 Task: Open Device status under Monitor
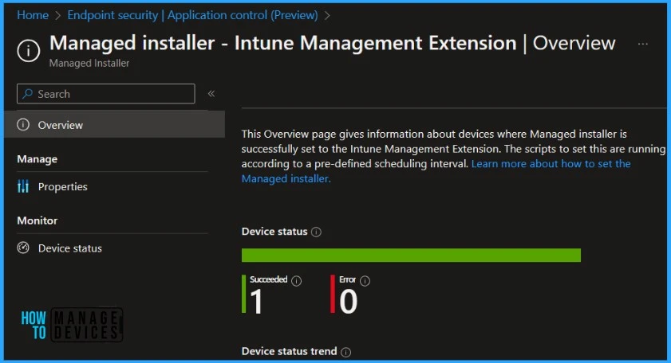[69, 248]
